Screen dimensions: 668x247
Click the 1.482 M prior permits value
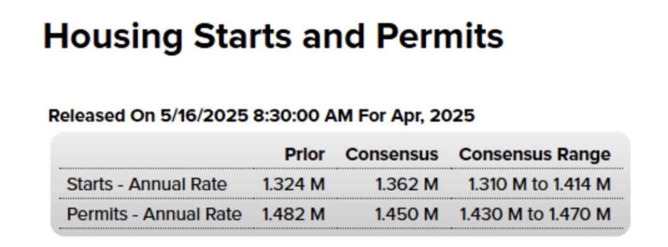[294, 214]
